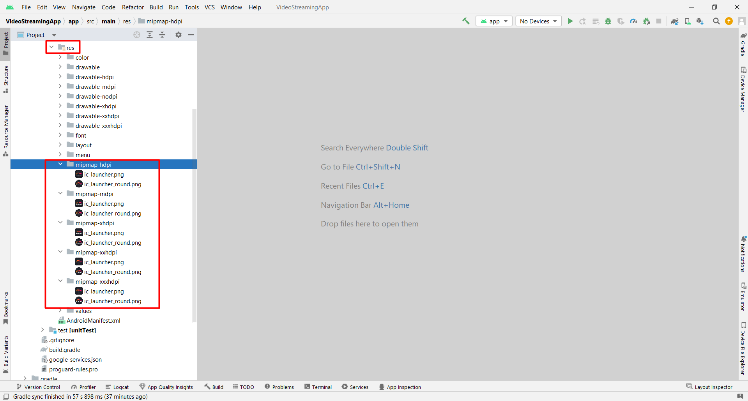The width and height of the screenshot is (748, 401).
Task: Open the App Quality Insights tab
Action: click(x=166, y=387)
